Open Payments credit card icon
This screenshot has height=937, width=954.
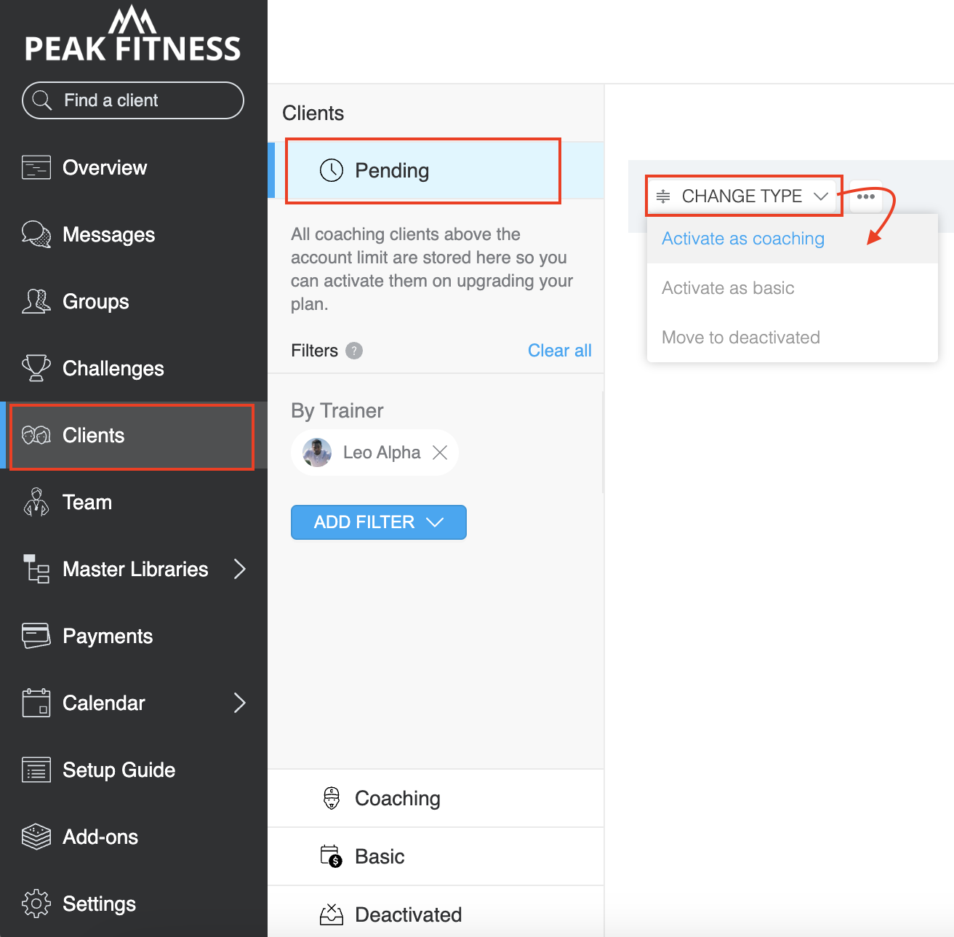click(36, 636)
